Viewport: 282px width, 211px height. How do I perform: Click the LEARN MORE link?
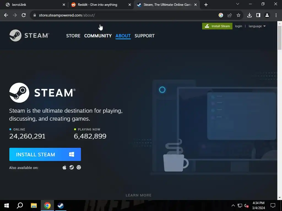pos(139,195)
